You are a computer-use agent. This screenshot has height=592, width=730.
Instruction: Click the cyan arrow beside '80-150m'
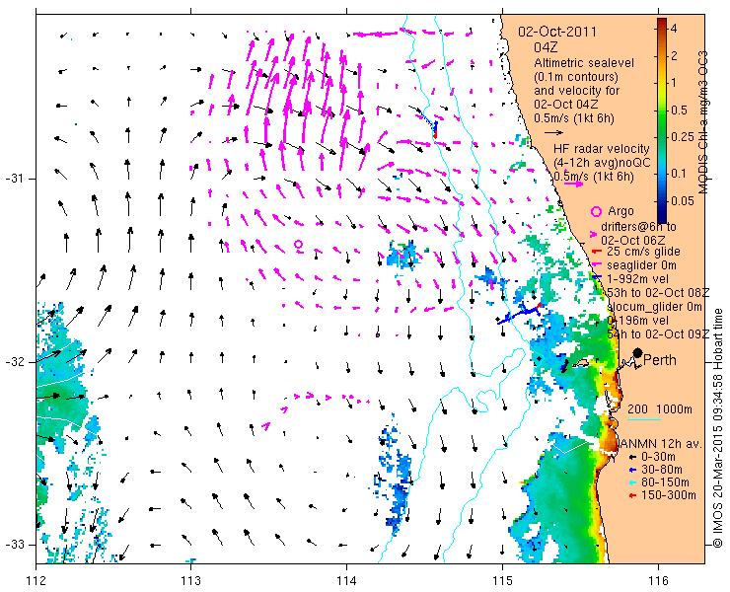click(x=632, y=482)
